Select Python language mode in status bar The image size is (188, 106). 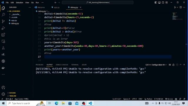tap(150, 99)
